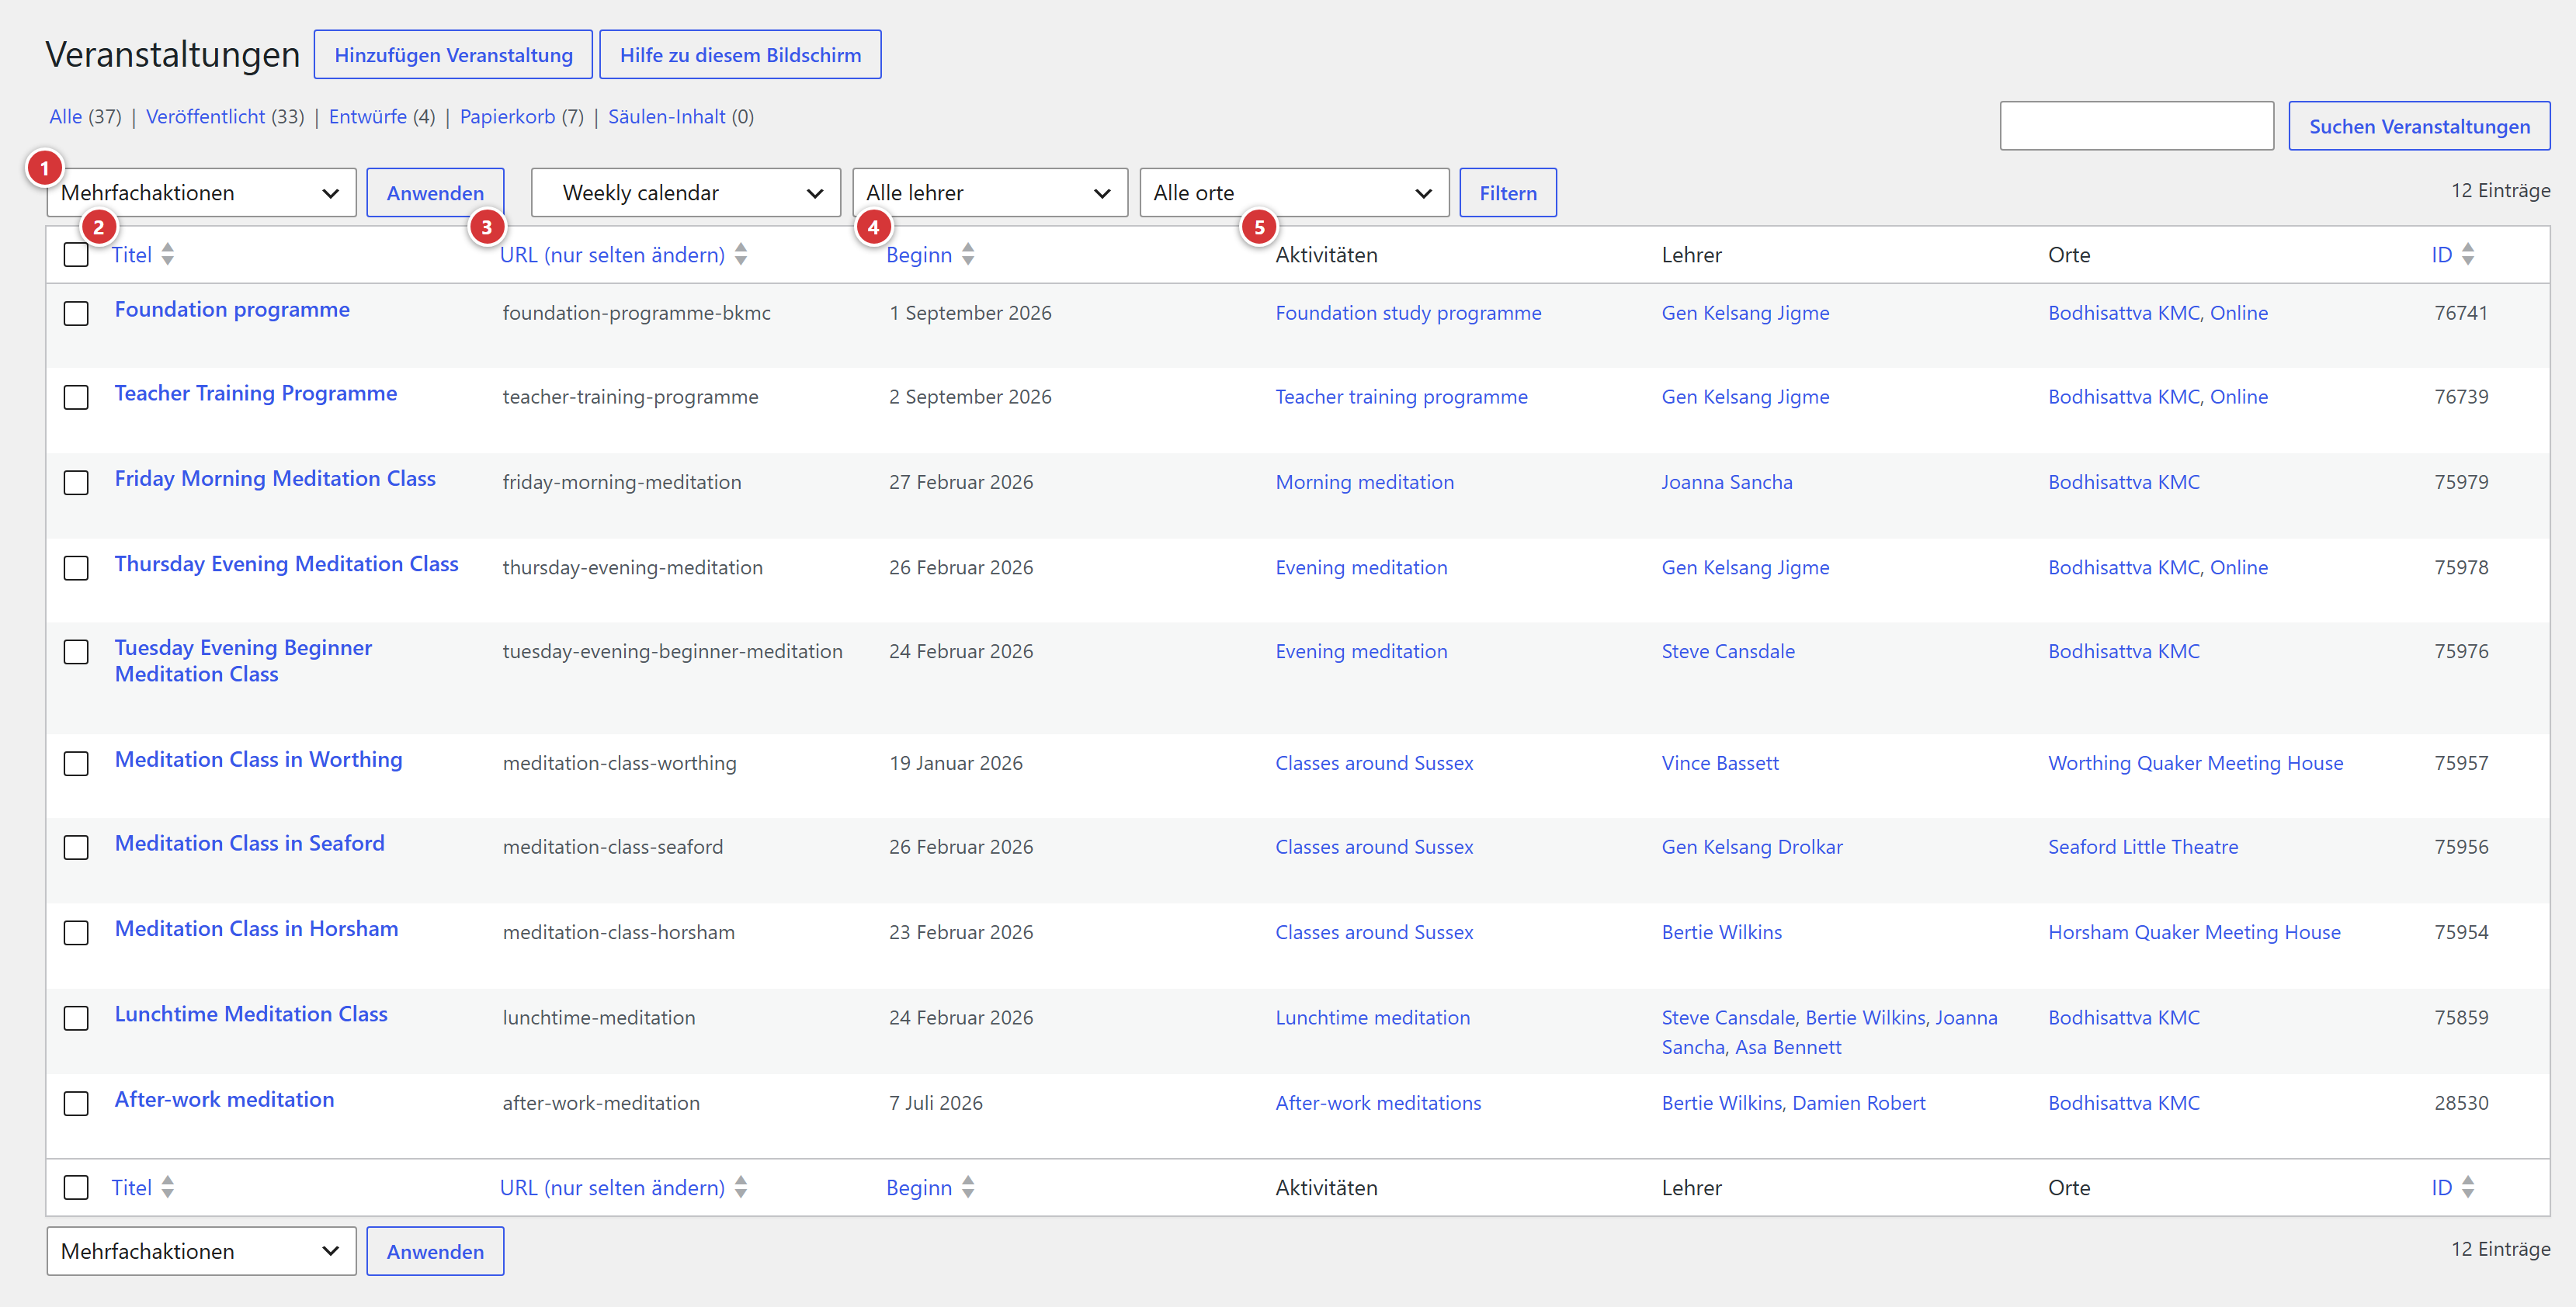Screen dimensions: 2576x1307
Task: Filter by teacher Joanna Sancha
Action: (1727, 482)
